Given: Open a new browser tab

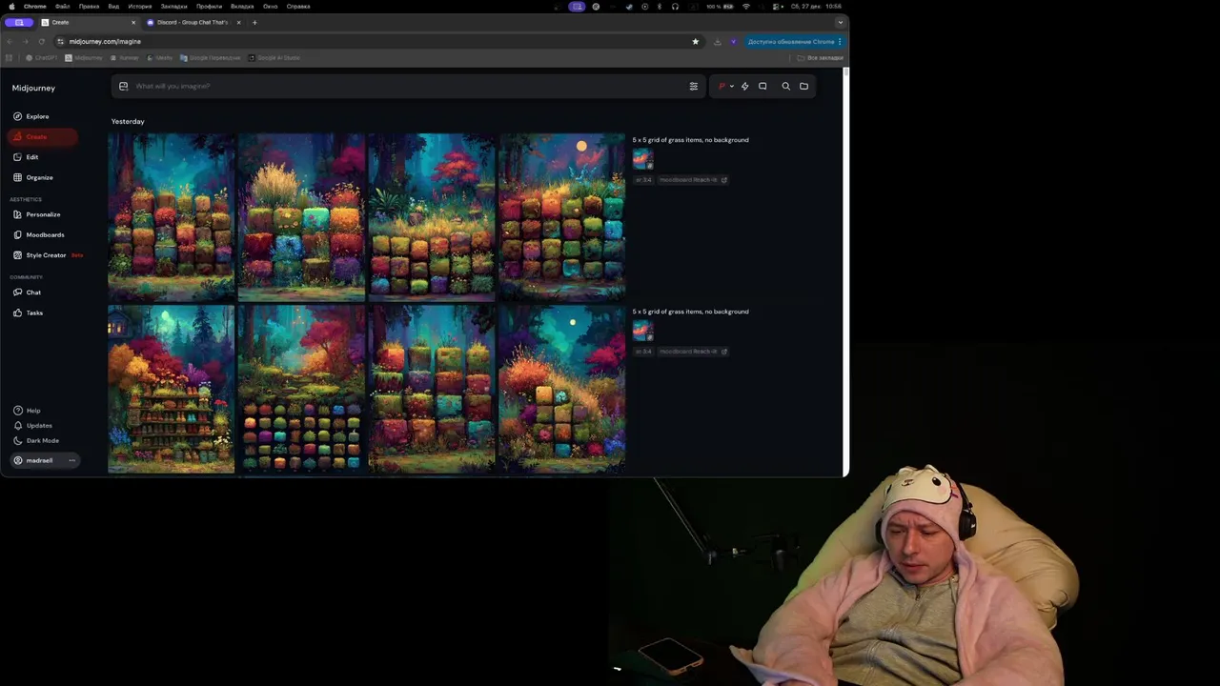Looking at the screenshot, I should click(x=254, y=22).
